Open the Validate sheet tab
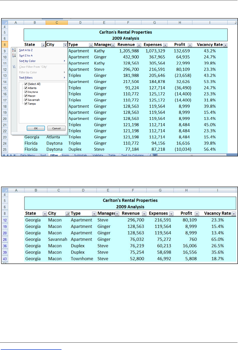 [98, 155]
